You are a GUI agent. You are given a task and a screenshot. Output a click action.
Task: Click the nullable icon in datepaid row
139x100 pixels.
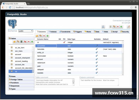[97, 69]
